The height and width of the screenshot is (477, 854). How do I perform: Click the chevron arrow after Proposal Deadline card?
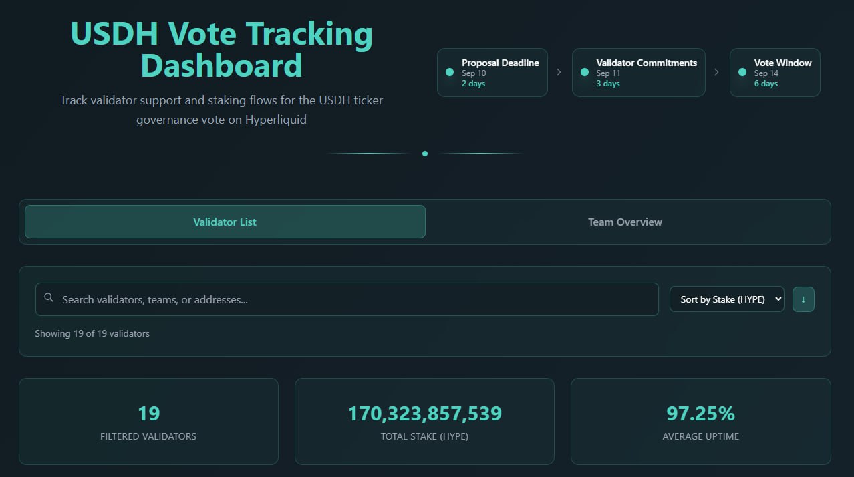(x=559, y=72)
